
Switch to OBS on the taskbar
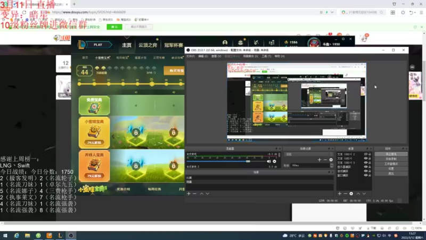coord(71,236)
